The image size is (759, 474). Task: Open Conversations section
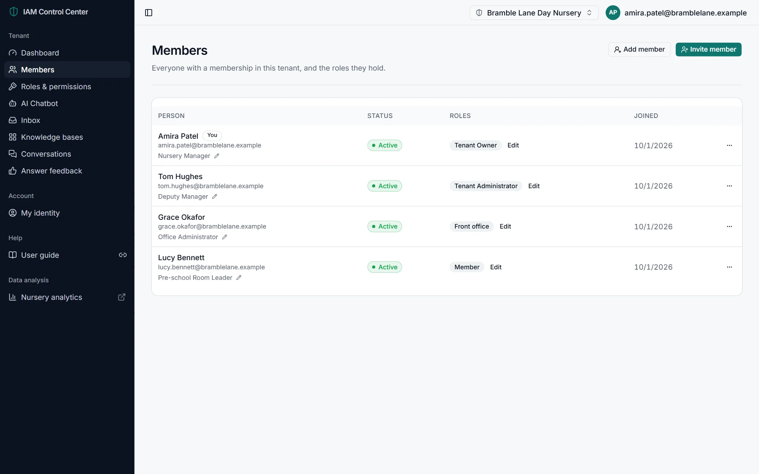[x=67, y=154]
